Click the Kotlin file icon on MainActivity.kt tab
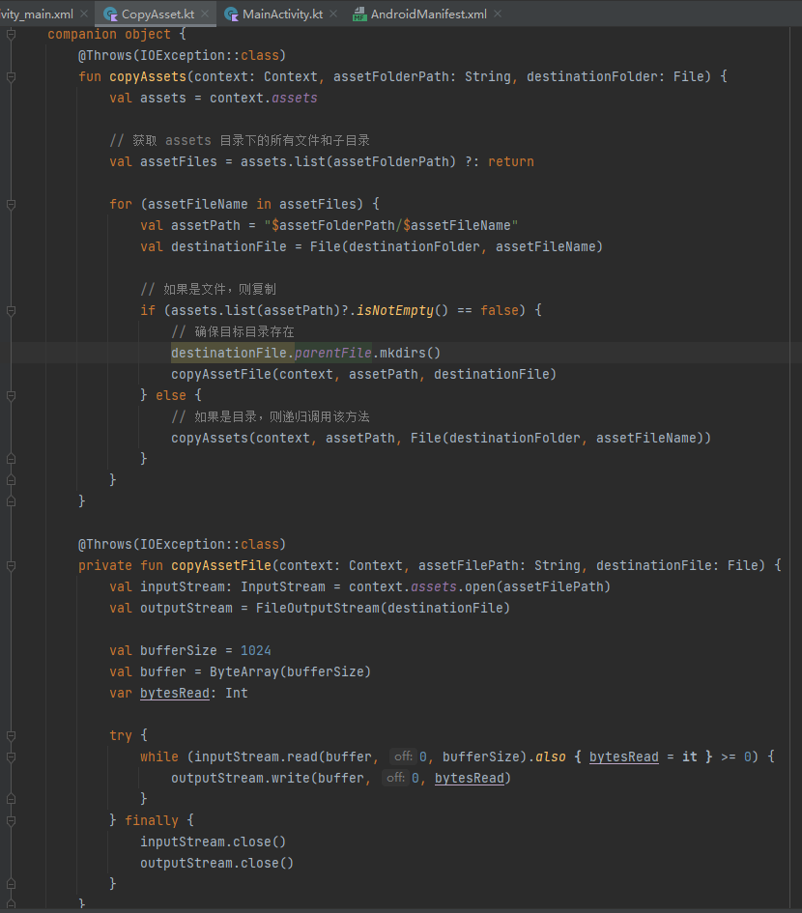The image size is (802, 913). 231,14
